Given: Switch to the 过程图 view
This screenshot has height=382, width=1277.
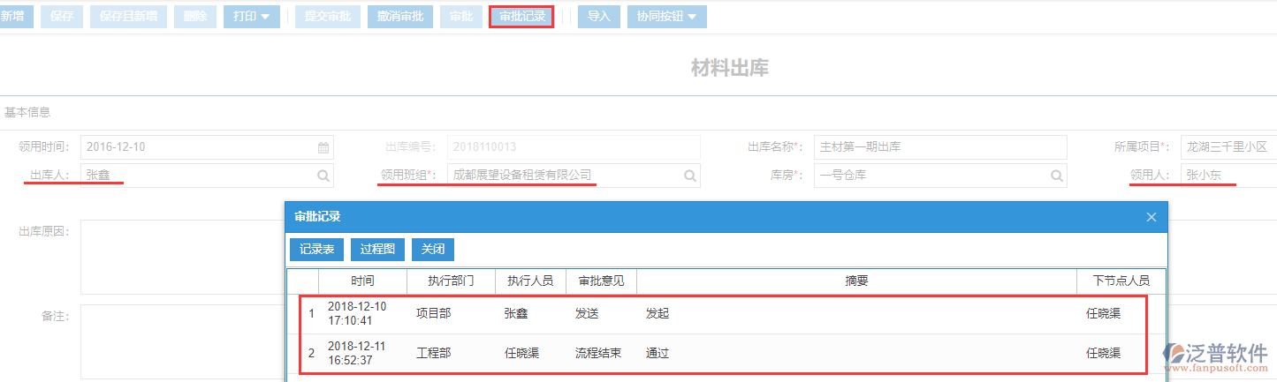Looking at the screenshot, I should [377, 250].
